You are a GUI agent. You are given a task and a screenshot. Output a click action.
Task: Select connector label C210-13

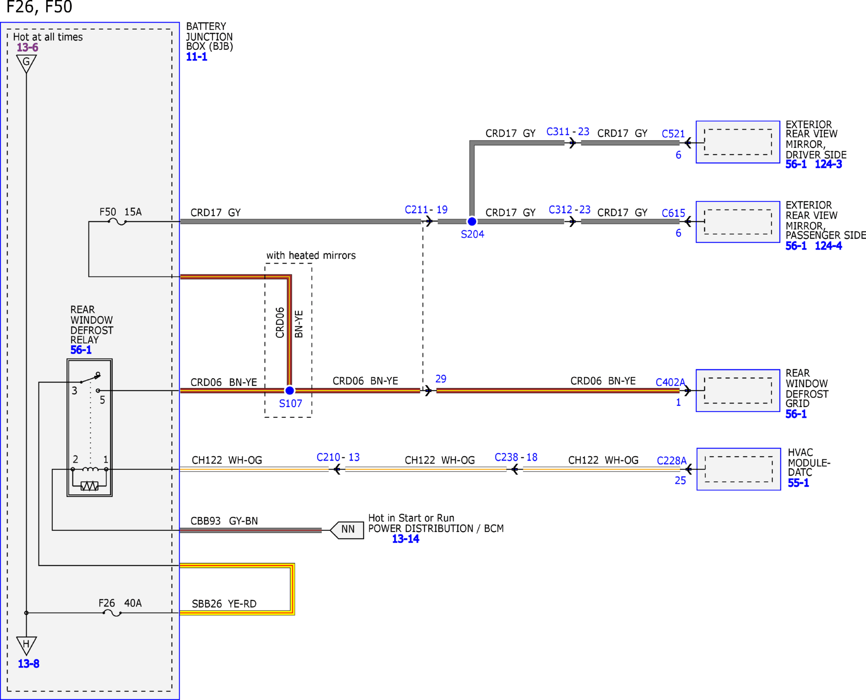[338, 457]
